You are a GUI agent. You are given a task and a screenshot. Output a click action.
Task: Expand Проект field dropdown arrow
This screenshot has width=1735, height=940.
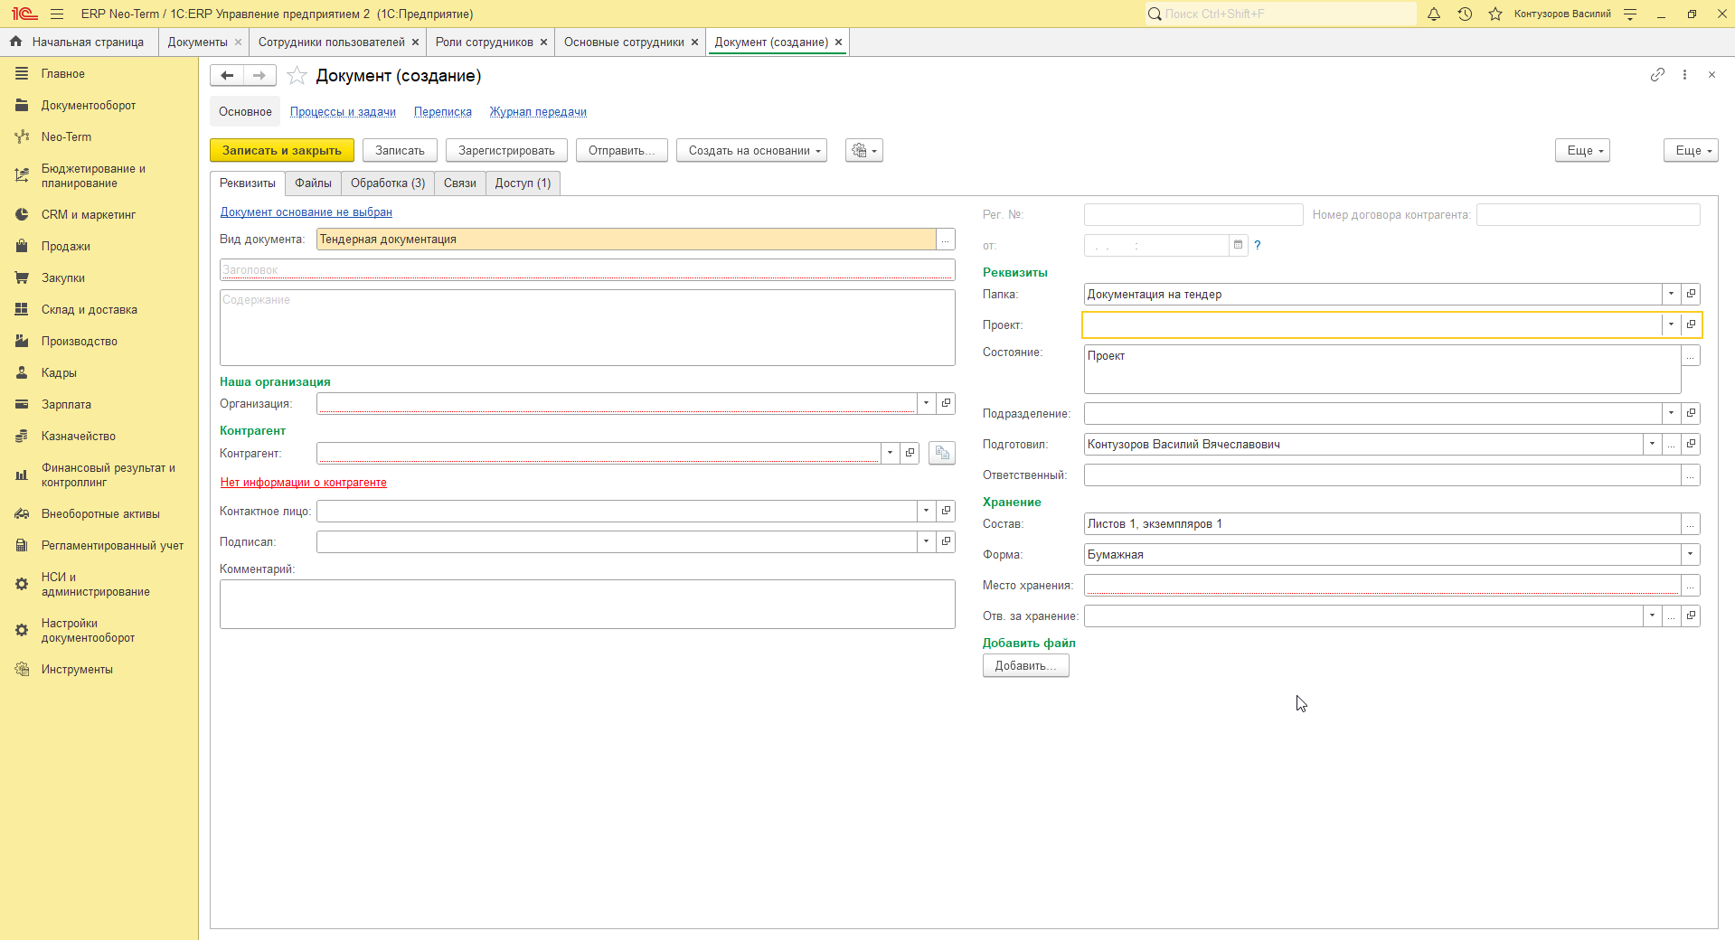pos(1671,324)
